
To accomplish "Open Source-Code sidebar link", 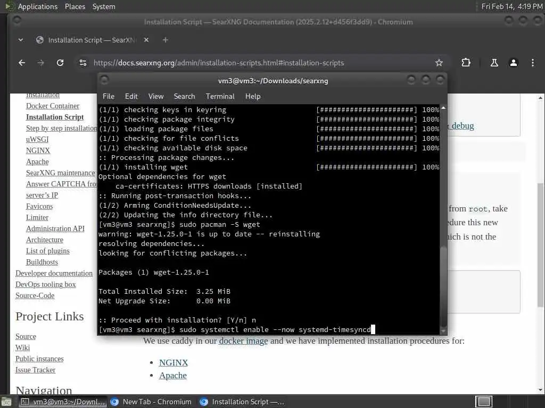I will point(35,295).
